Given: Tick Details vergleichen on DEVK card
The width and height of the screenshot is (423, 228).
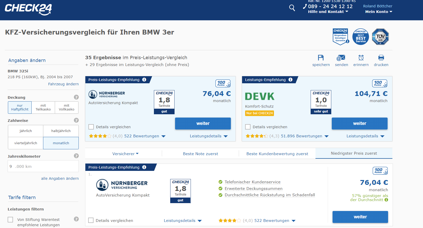Looking at the screenshot, I should [248, 127].
